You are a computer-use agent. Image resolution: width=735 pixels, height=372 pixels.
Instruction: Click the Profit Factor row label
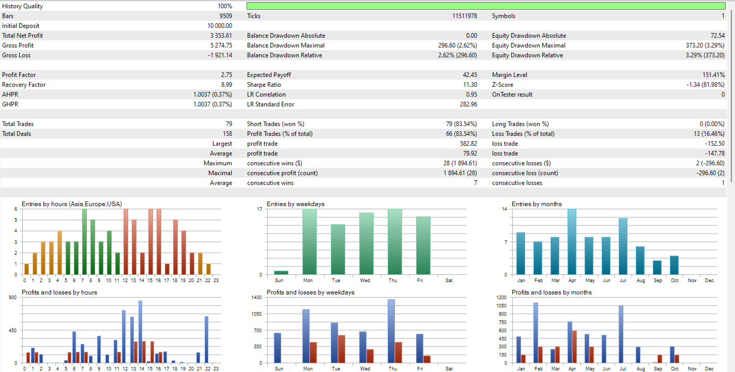click(19, 75)
